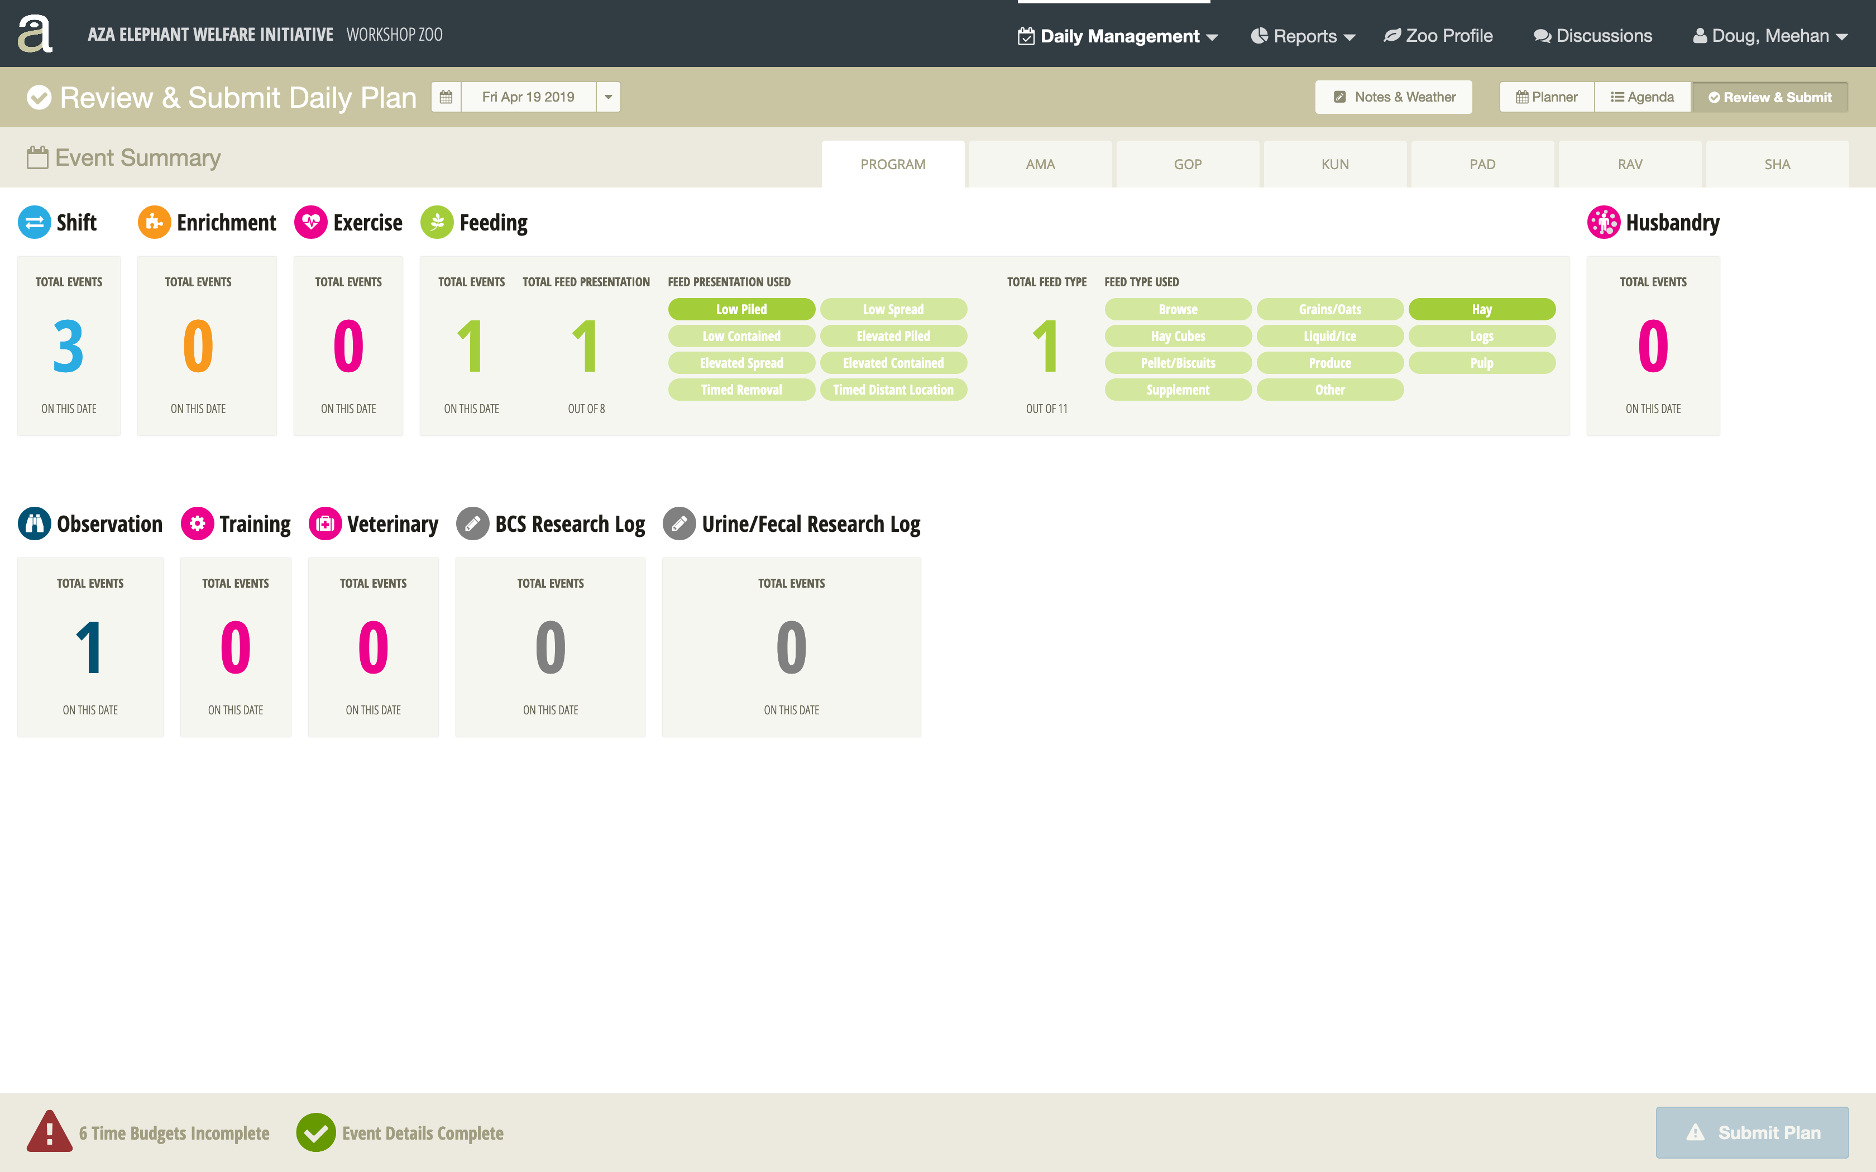
Task: Click the green Feeding leaf icon
Action: [437, 223]
